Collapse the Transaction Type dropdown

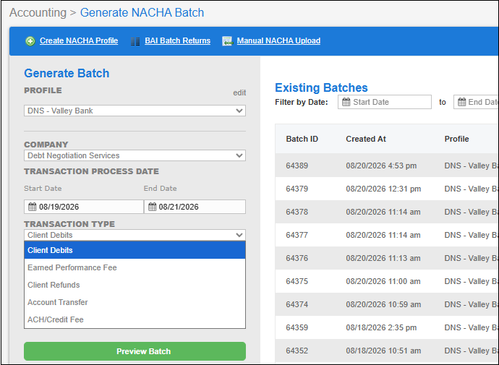(135, 235)
